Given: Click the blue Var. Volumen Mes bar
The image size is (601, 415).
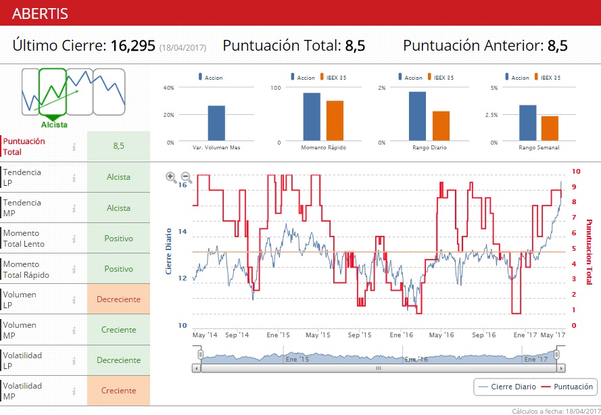Looking at the screenshot, I should (216, 123).
